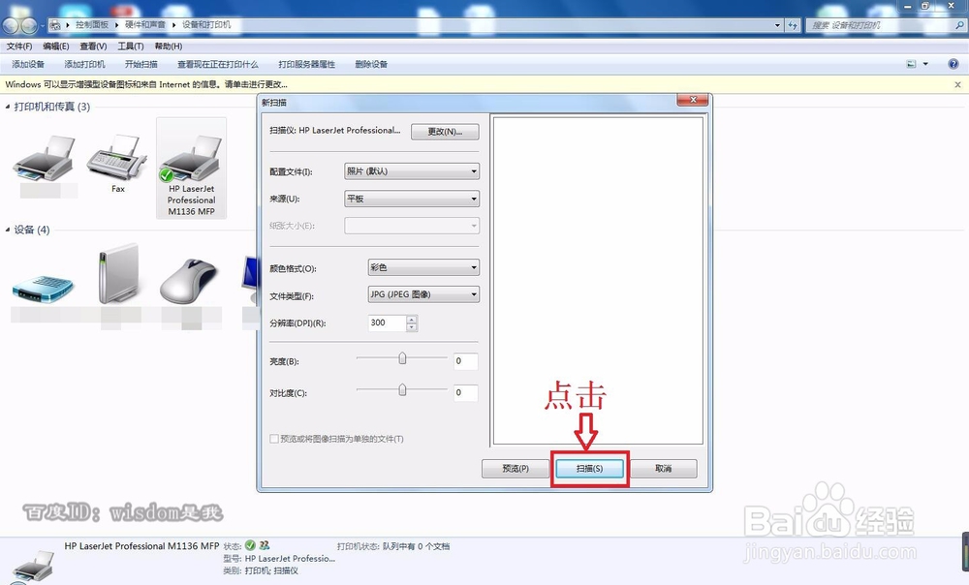Image resolution: width=969 pixels, height=585 pixels.
Task: Click 查看现在正在打印什么 in toolbar
Action: coord(217,64)
